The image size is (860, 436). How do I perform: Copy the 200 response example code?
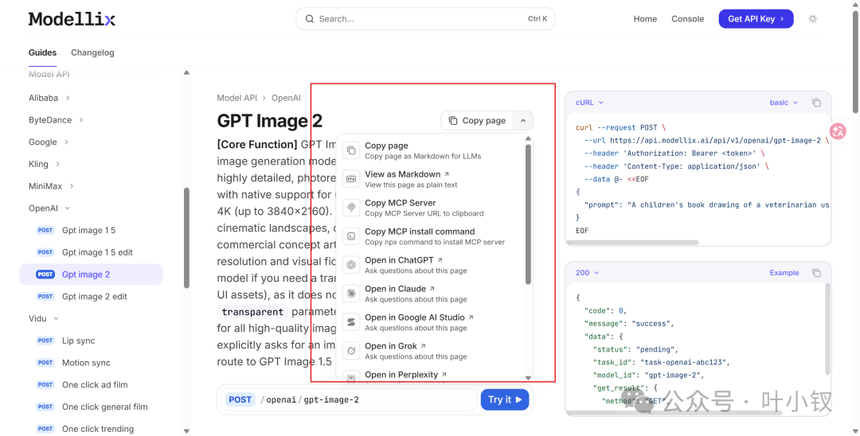point(816,273)
